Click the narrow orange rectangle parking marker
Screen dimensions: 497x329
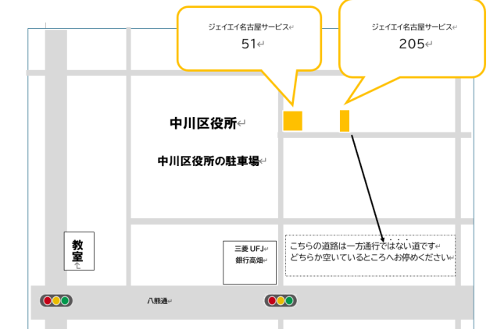tap(345, 121)
